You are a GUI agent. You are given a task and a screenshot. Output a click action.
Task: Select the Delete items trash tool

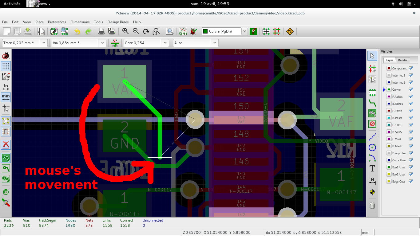click(x=372, y=205)
